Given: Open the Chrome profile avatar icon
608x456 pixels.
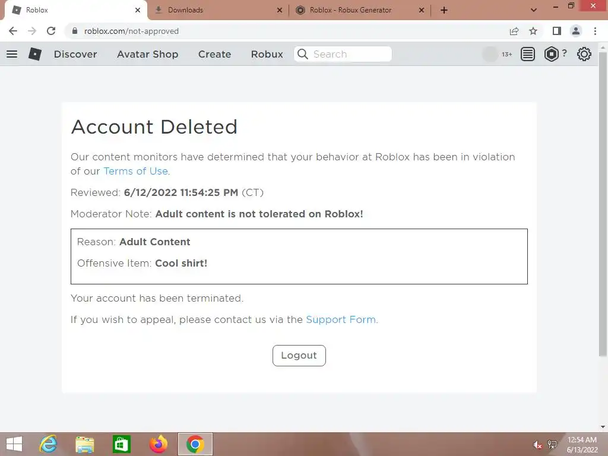Looking at the screenshot, I should pos(576,31).
